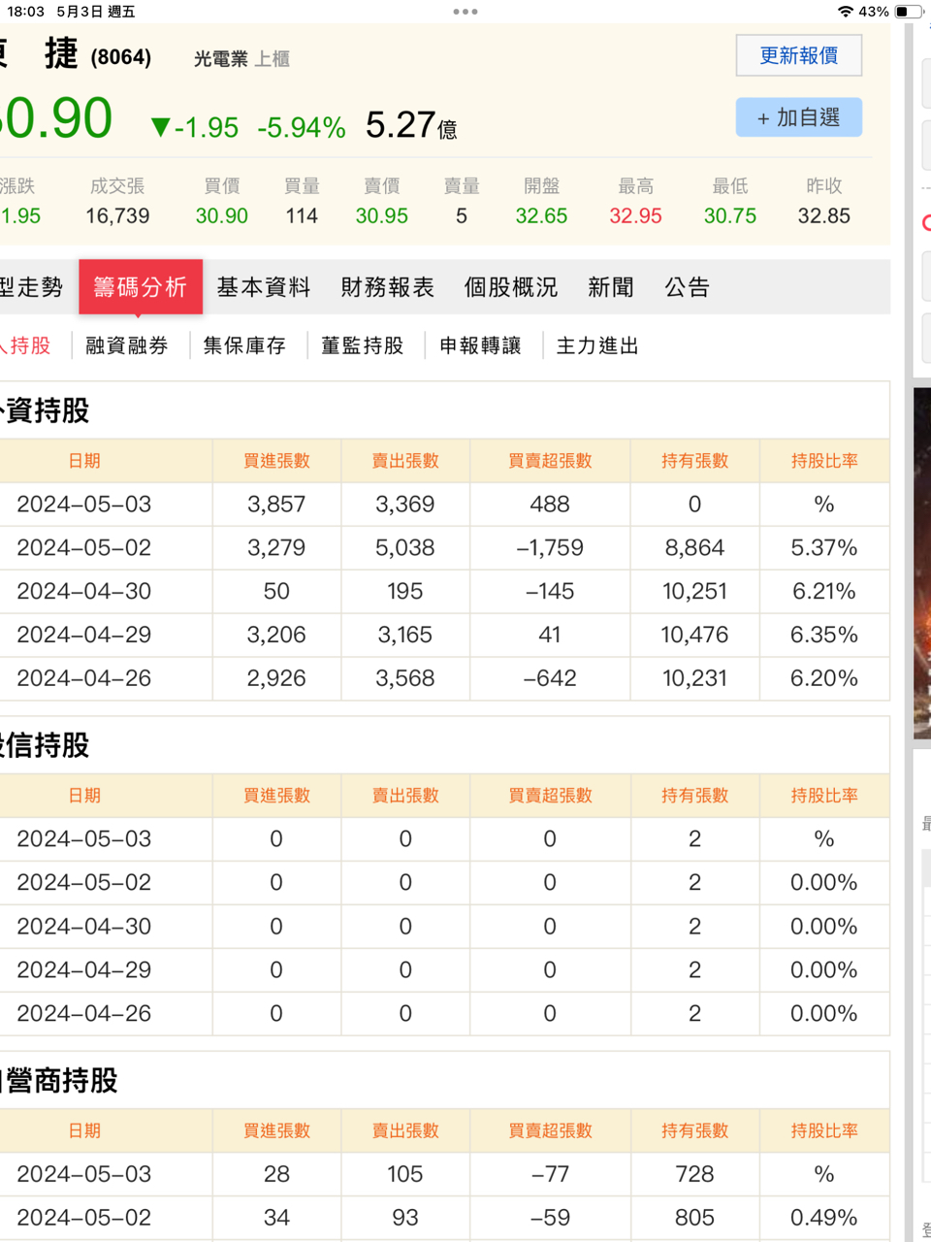The width and height of the screenshot is (931, 1242).
Task: Select the 2024-05-02 row with 8,864 holdings
Action: click(444, 547)
